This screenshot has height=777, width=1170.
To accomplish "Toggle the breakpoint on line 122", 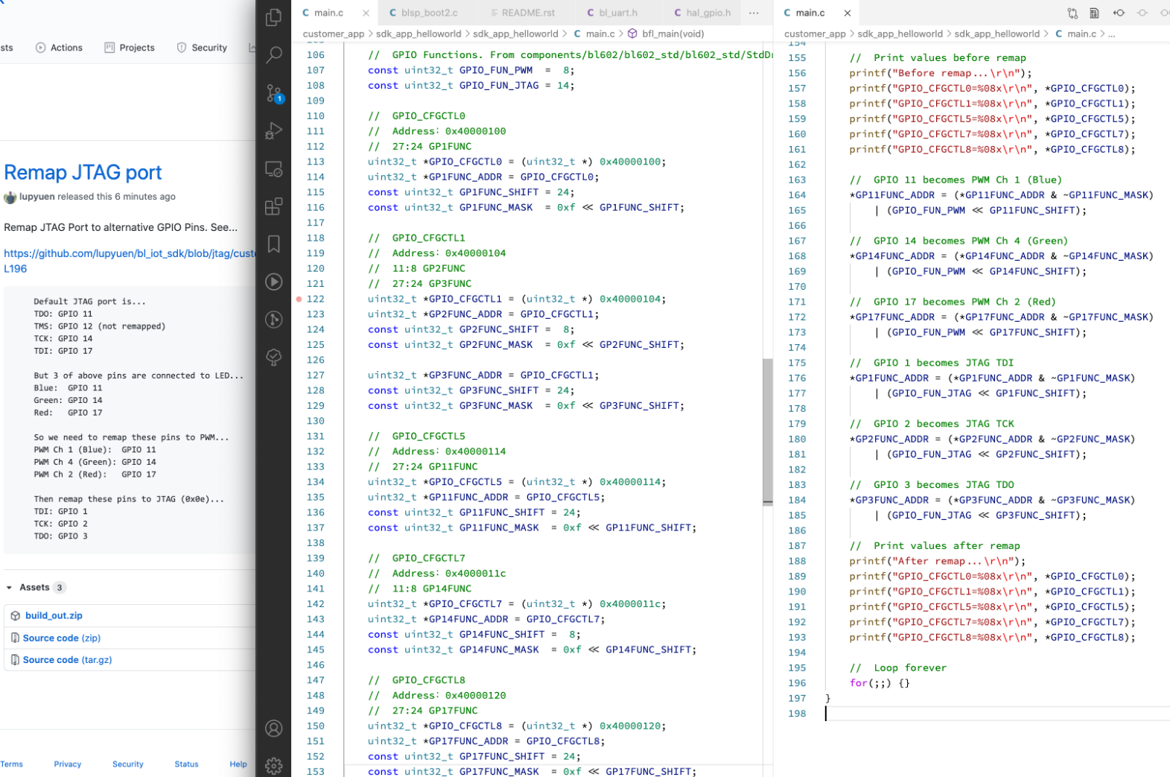I will pos(299,299).
